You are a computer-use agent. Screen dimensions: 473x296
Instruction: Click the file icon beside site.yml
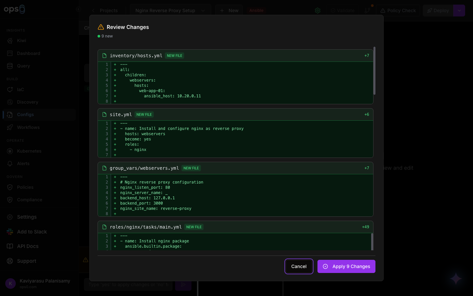point(104,114)
